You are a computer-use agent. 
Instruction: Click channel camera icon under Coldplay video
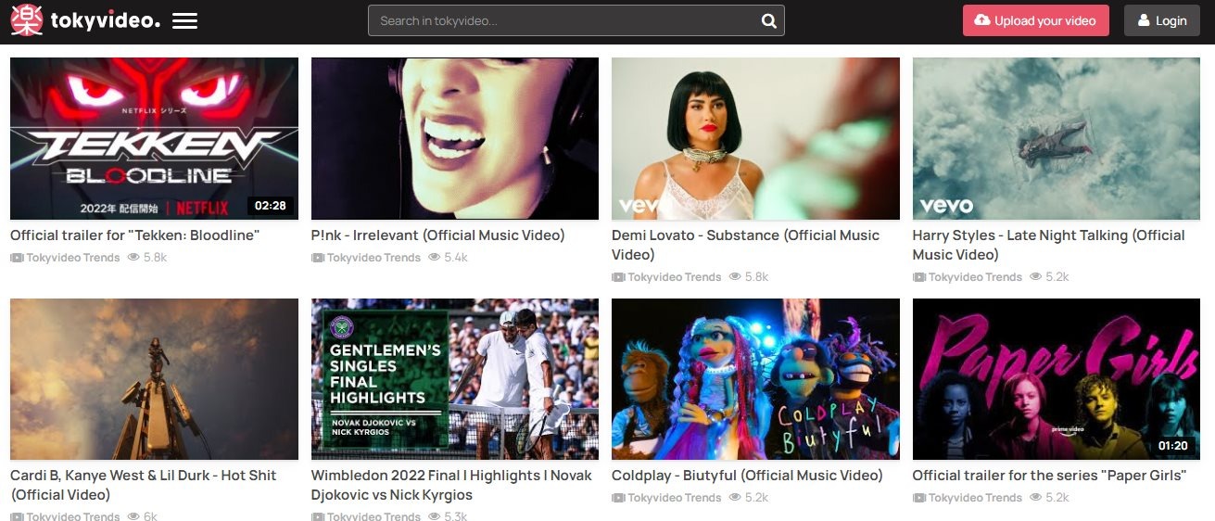pyautogui.click(x=618, y=498)
